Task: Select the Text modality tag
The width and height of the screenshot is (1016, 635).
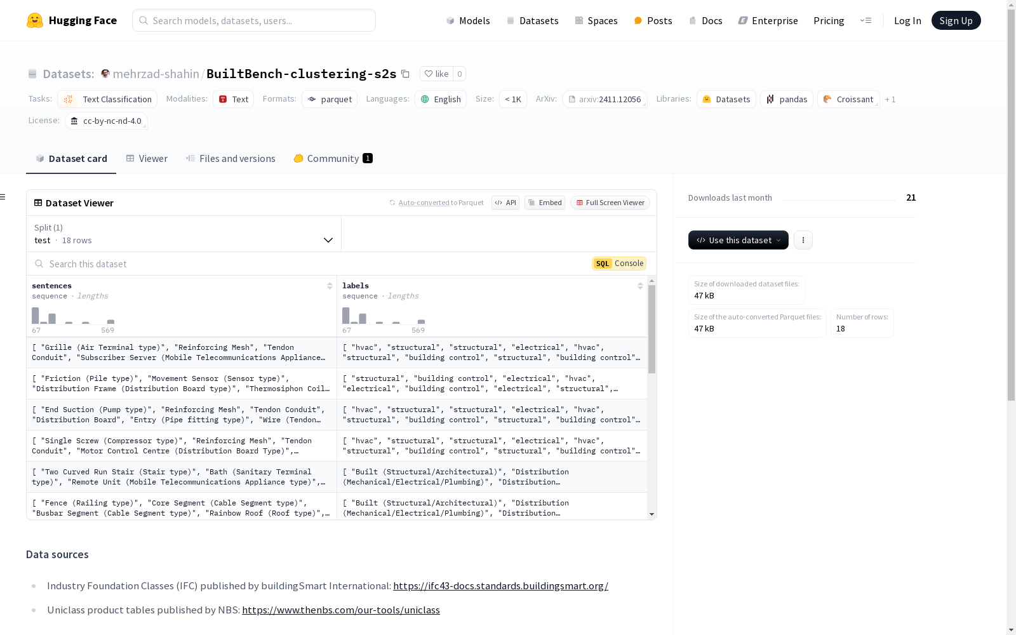Action: point(234,99)
